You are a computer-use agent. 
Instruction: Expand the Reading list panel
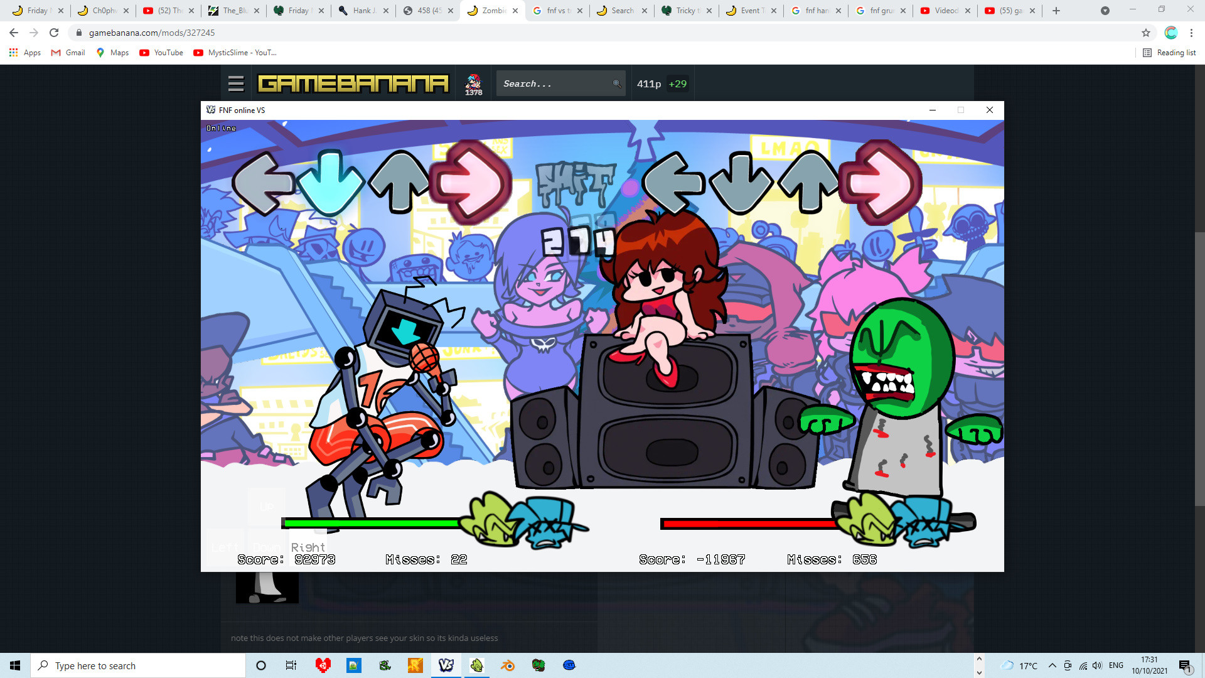pyautogui.click(x=1170, y=53)
